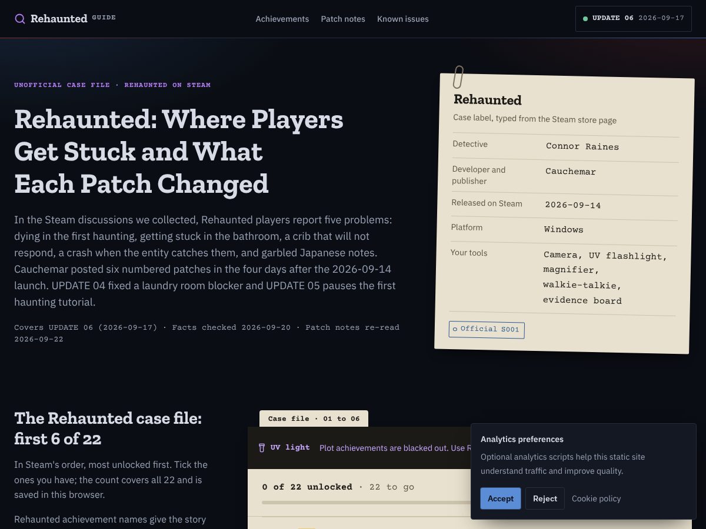Click the 'UNOFFICIAL CASE FILE · REHAUNTED ON STEAM' label
This screenshot has height=529, width=706.
tap(112, 85)
